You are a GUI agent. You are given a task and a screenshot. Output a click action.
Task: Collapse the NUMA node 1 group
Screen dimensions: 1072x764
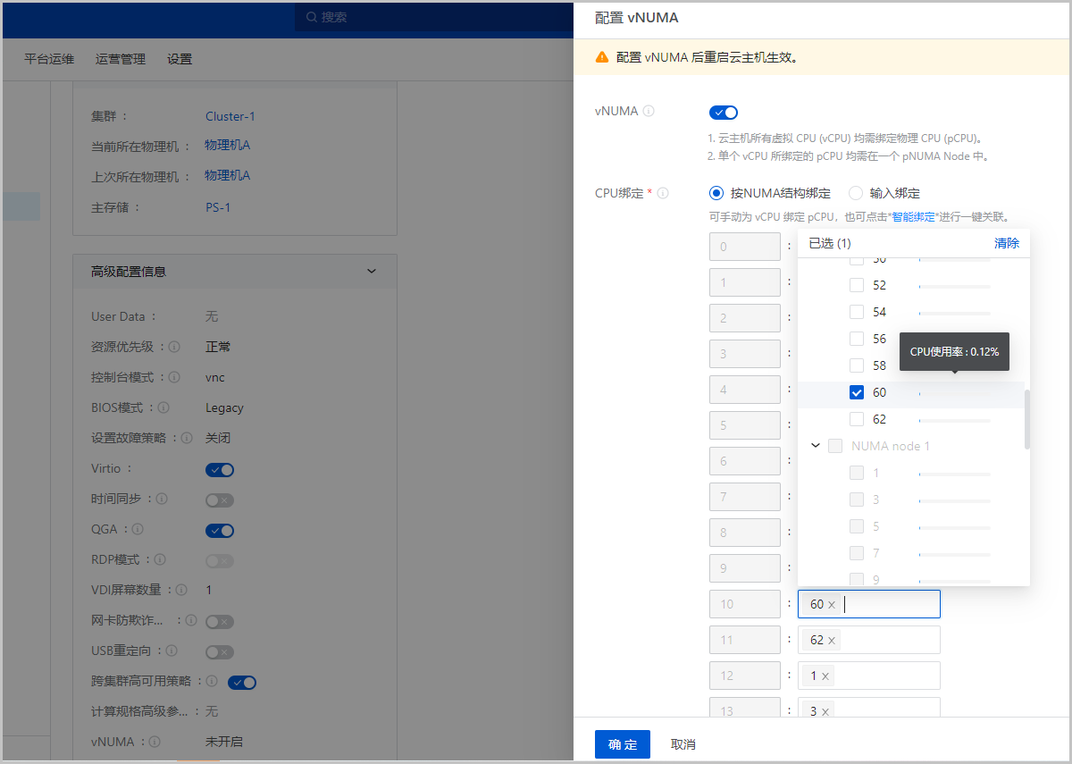pos(815,445)
